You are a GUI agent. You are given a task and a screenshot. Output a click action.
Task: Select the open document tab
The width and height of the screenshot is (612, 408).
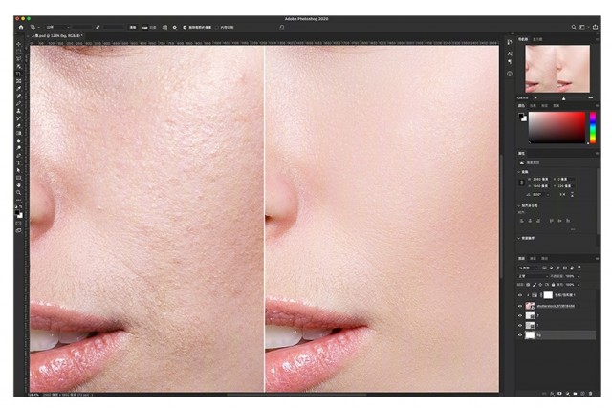55,36
